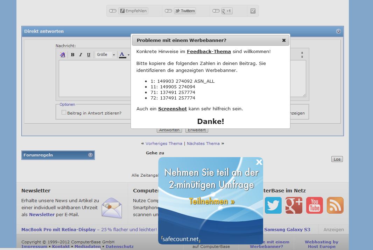The width and height of the screenshot is (373, 250).
Task: Select the text 72: 137491 257774
Action: (173, 98)
